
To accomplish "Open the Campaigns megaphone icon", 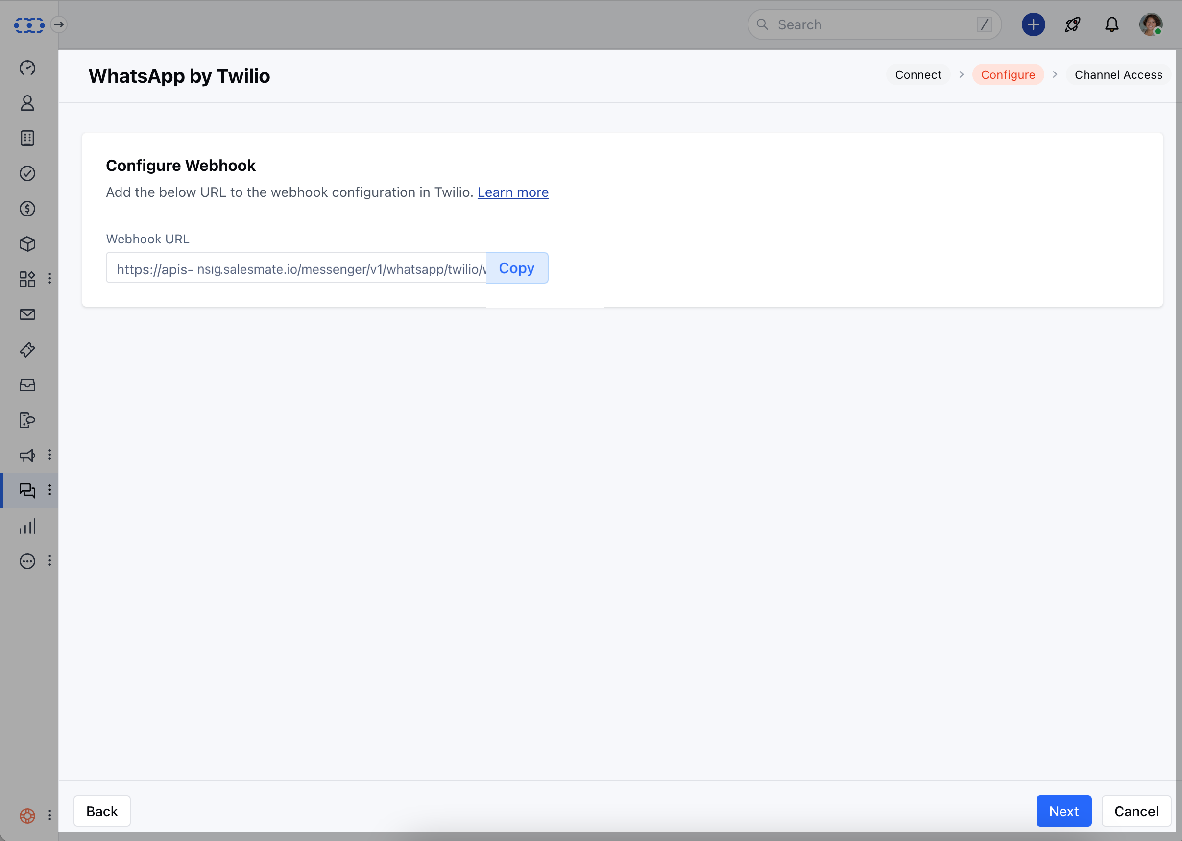I will click(x=27, y=455).
